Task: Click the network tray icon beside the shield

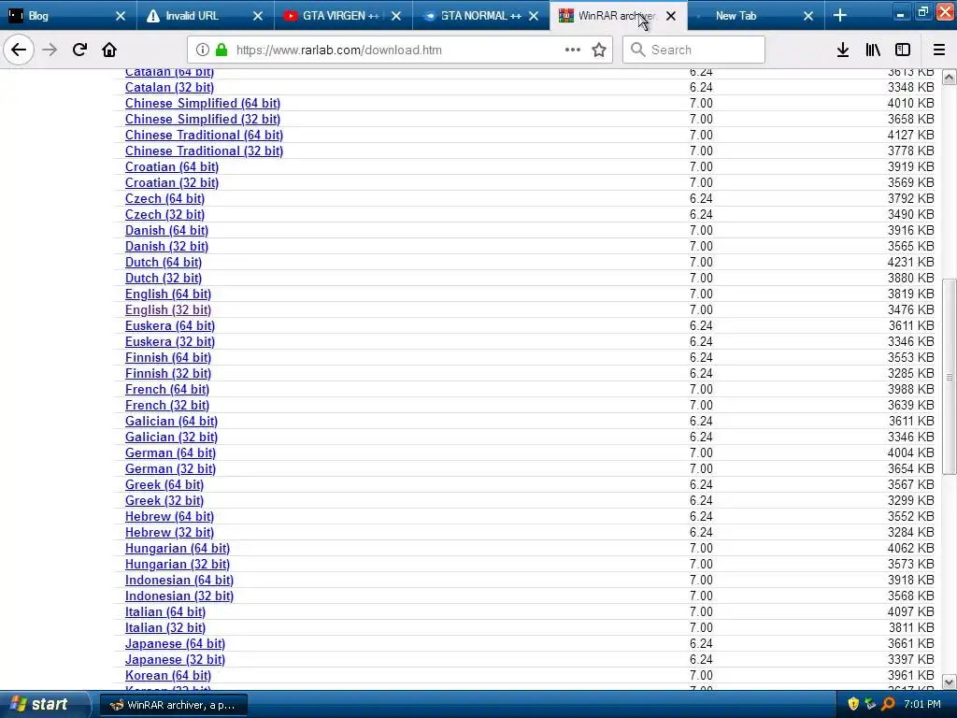Action: 870,704
